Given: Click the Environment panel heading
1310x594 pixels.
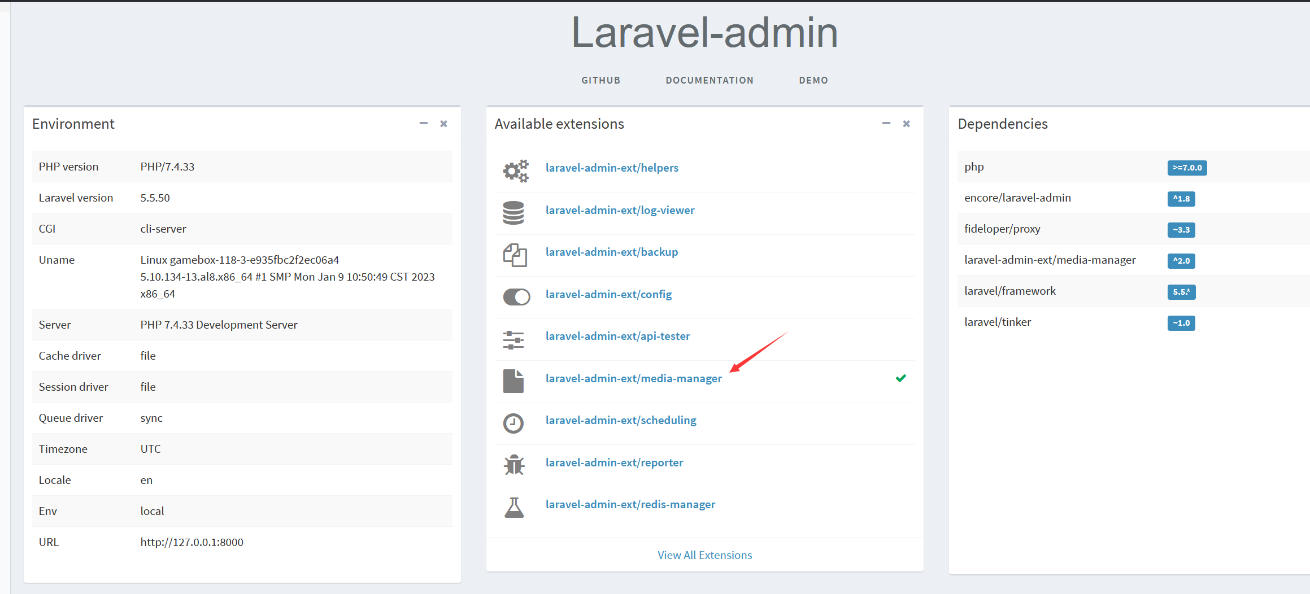Looking at the screenshot, I should 73,124.
